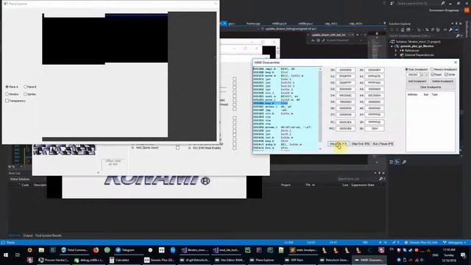Image resolution: width=471 pixels, height=265 pixels.
Task: Toggle the Read breakpoint checkbox
Action: 433,74
